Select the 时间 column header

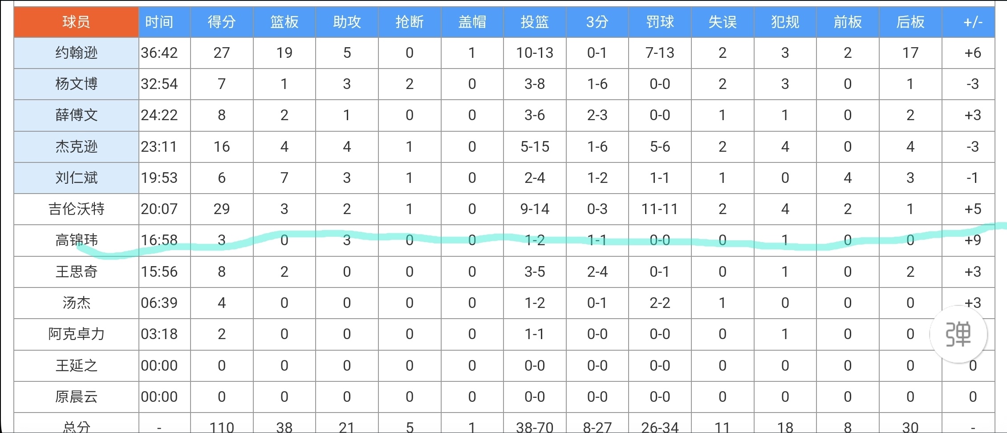[159, 22]
